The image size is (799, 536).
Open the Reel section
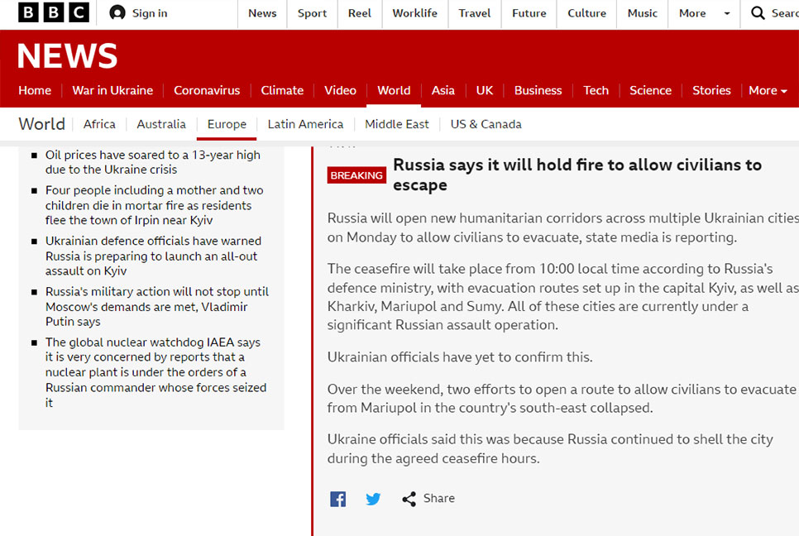tap(359, 13)
